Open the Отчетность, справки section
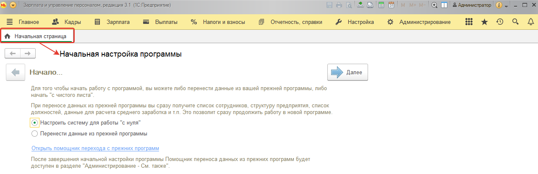 click(x=296, y=22)
